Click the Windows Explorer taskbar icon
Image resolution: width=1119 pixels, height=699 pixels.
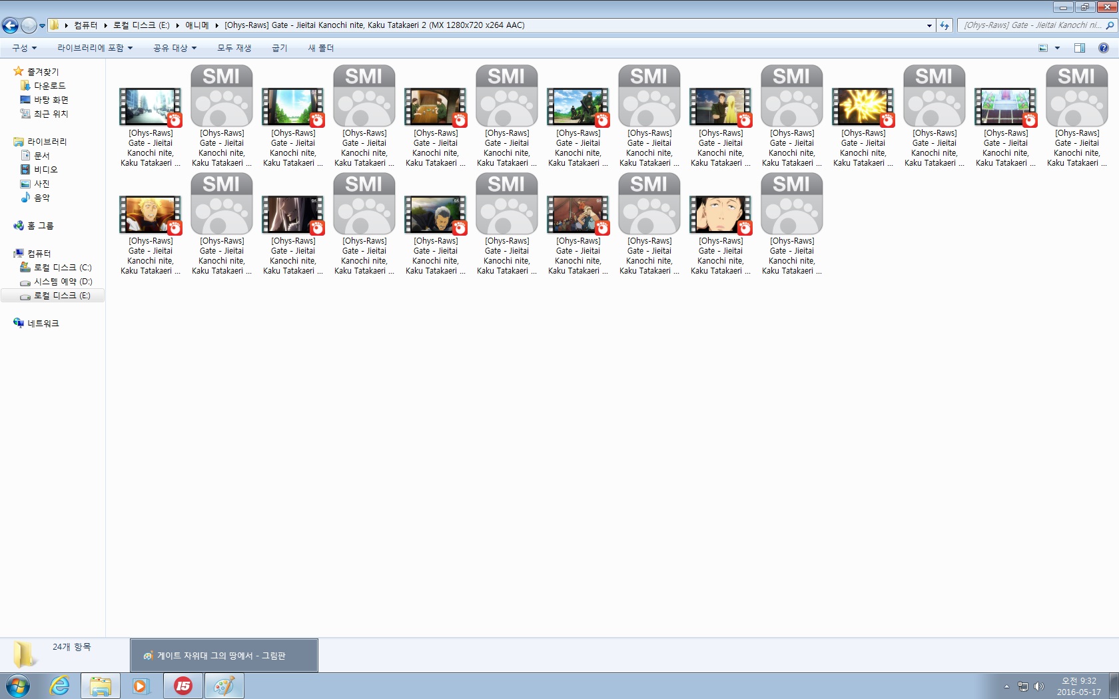tap(101, 686)
